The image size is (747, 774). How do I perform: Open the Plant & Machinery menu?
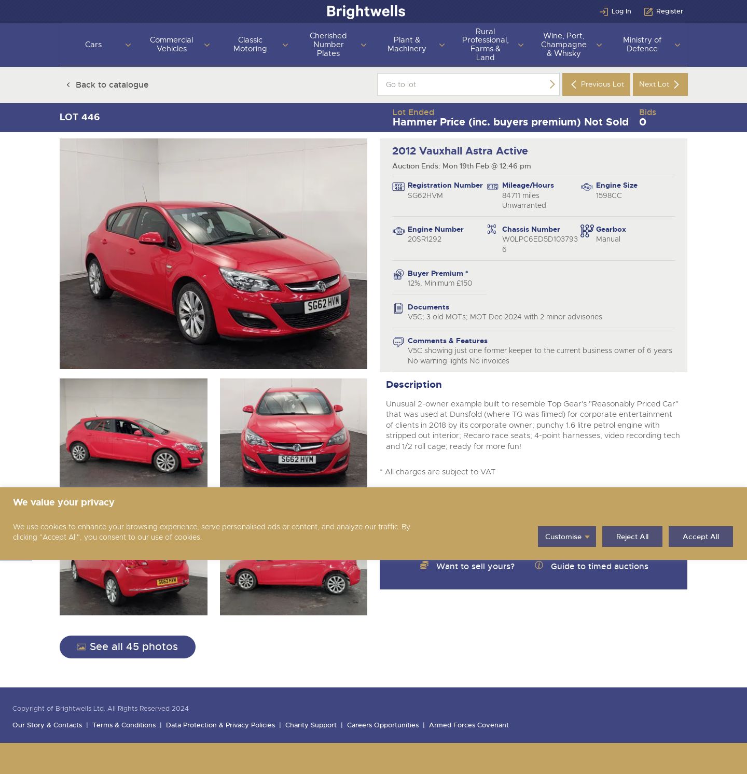(407, 45)
